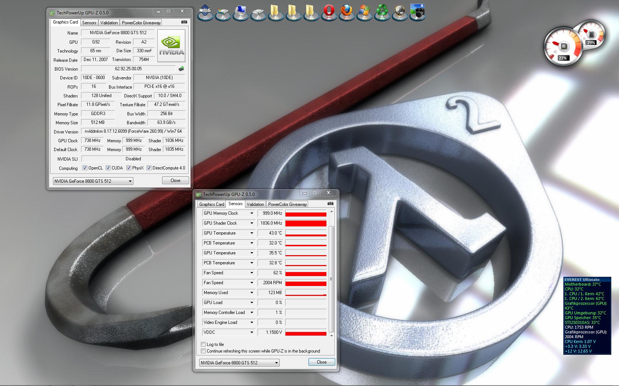Take screenshot via Graphics Card window camera icon
Viewport: 619px width, 386px height.
[x=184, y=22]
